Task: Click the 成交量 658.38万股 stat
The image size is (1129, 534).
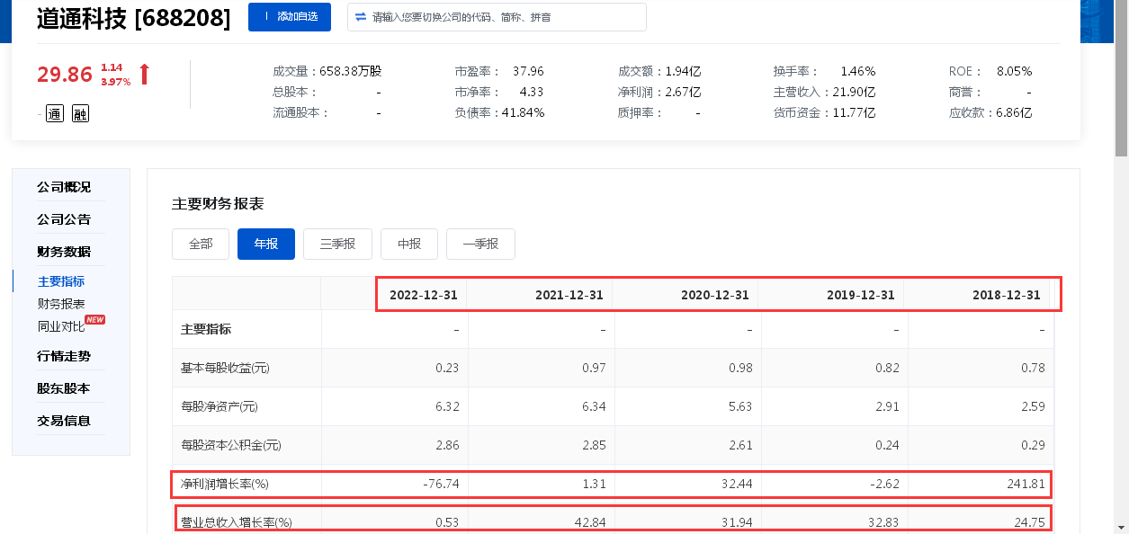Action: pyautogui.click(x=327, y=71)
